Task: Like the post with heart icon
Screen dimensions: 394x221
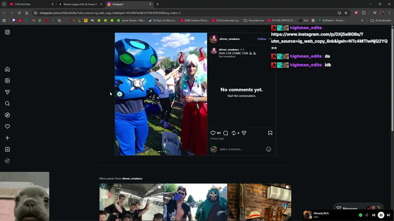Action: 213,133
